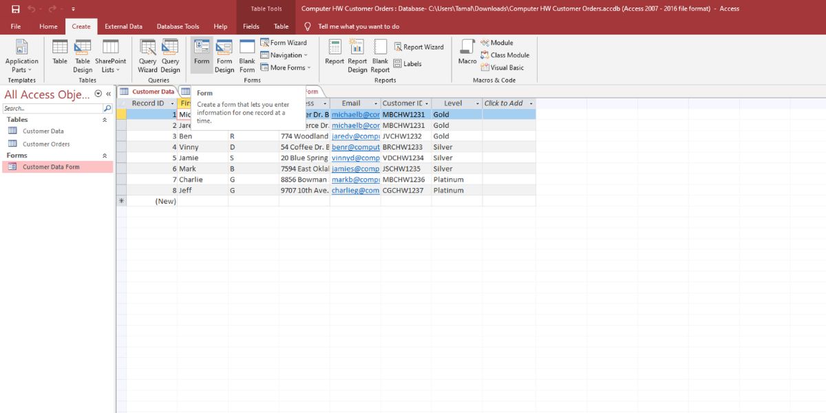Click the Save icon in title bar
The width and height of the screenshot is (826, 413).
15,9
